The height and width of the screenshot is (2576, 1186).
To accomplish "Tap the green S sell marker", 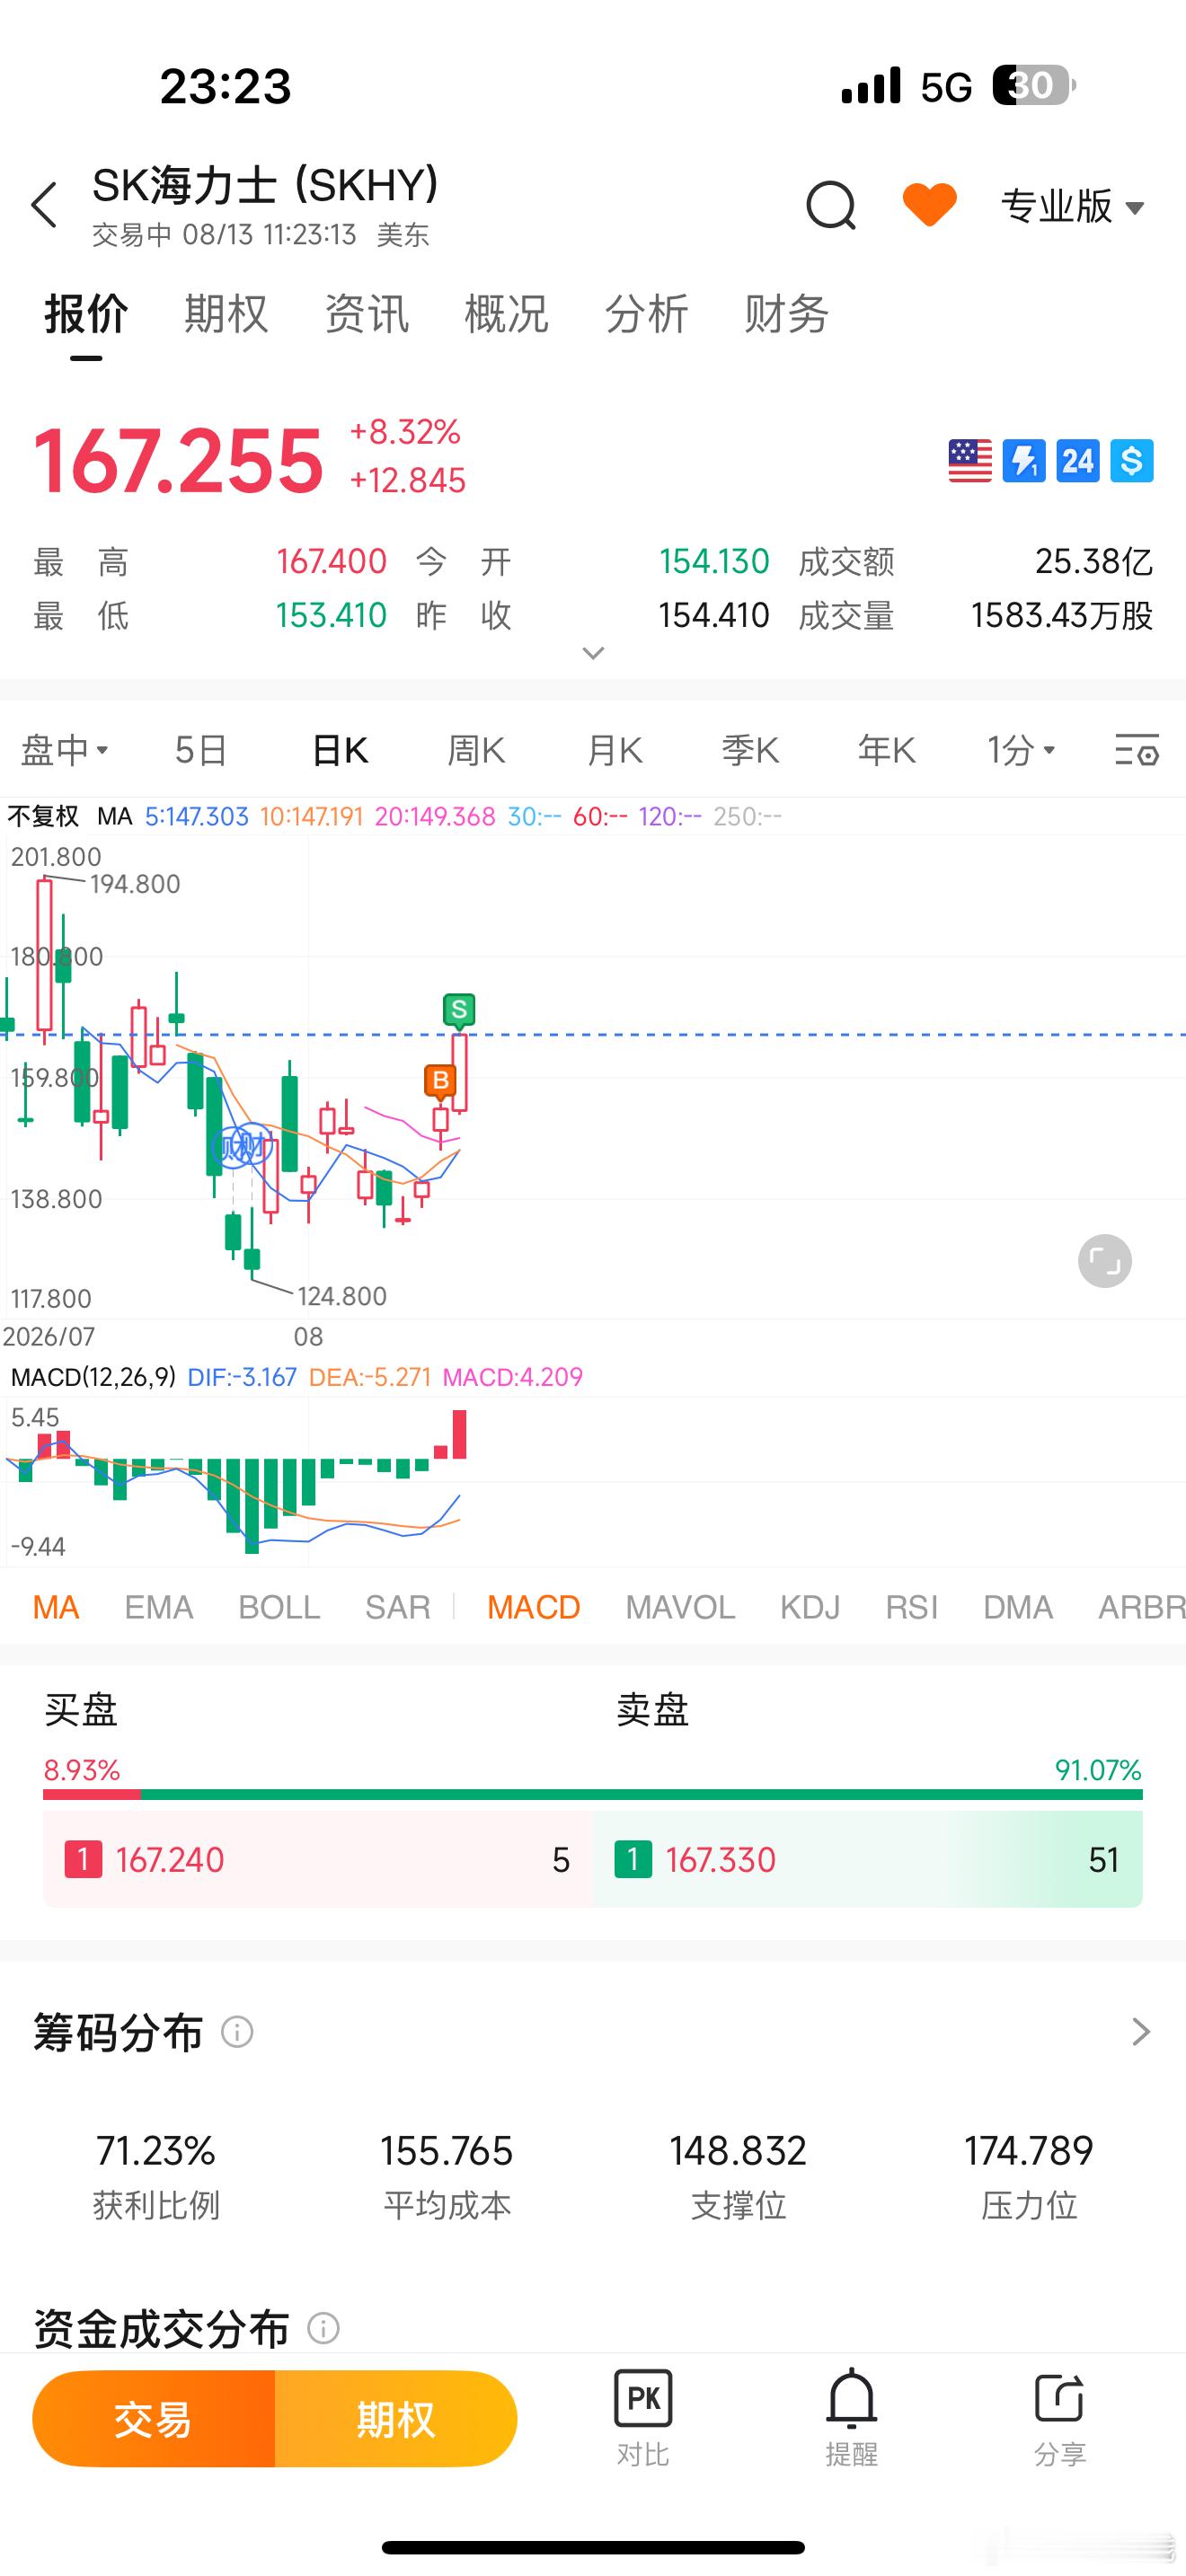I will pos(459,1010).
